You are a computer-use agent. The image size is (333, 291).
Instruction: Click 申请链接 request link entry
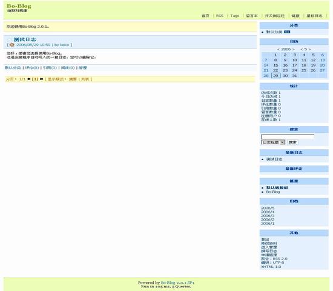[x=269, y=255]
